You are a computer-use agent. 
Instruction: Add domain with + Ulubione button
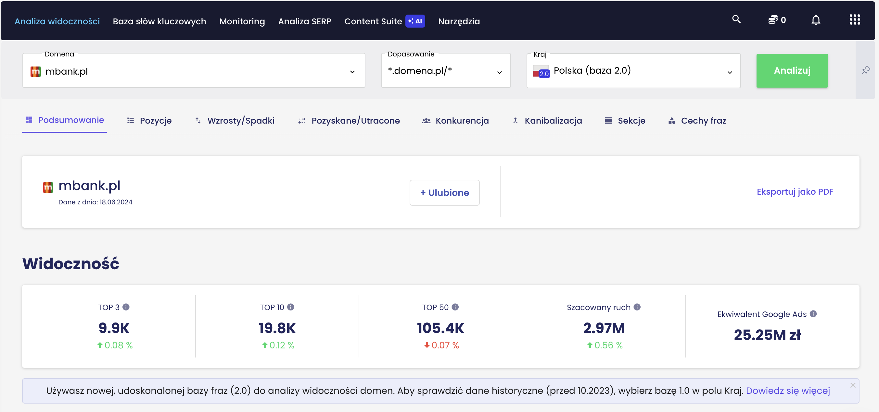[444, 193]
